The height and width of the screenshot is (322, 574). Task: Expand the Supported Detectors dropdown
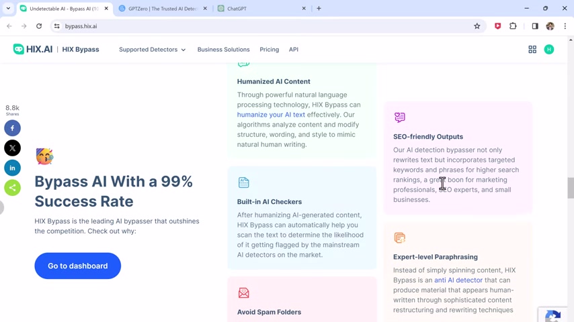point(152,50)
